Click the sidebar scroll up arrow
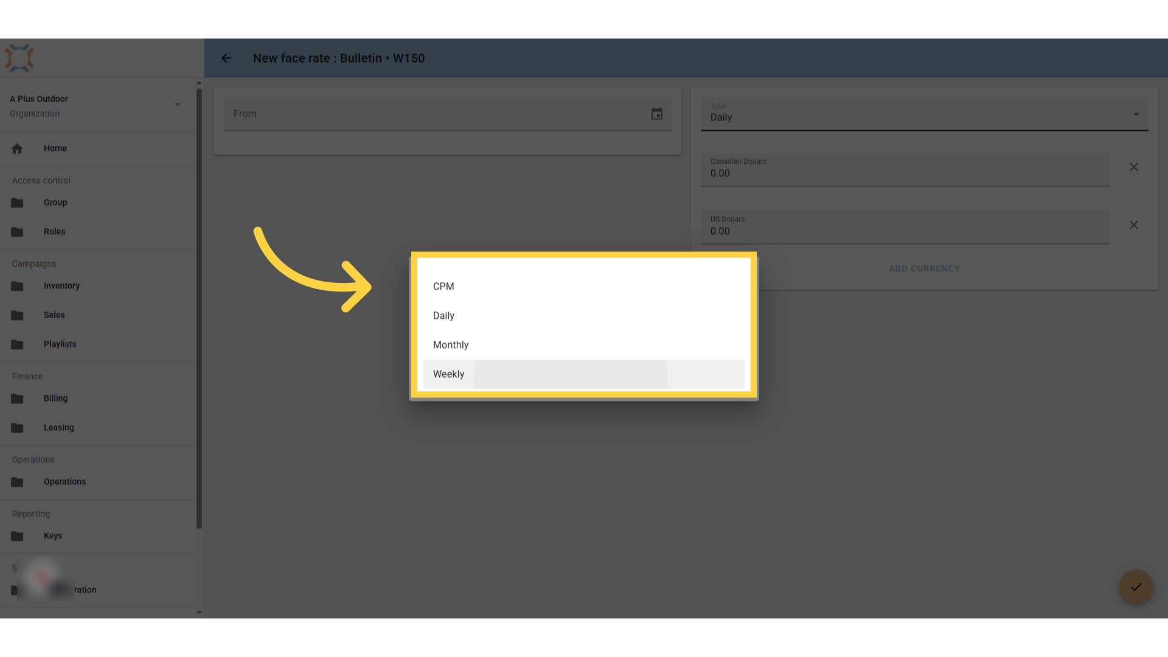The image size is (1168, 657). pyautogui.click(x=199, y=83)
